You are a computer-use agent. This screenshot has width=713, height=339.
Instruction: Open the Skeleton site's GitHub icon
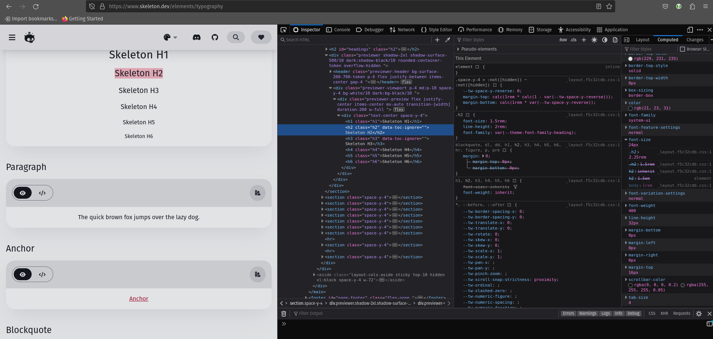click(x=215, y=37)
